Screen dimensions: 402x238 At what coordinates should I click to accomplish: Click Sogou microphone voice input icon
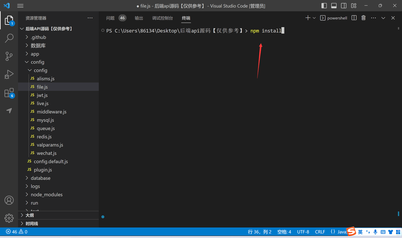coord(375,232)
